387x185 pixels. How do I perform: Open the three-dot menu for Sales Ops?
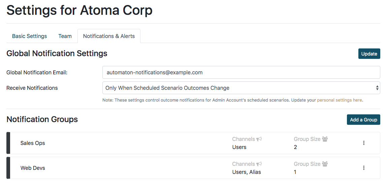point(364,143)
